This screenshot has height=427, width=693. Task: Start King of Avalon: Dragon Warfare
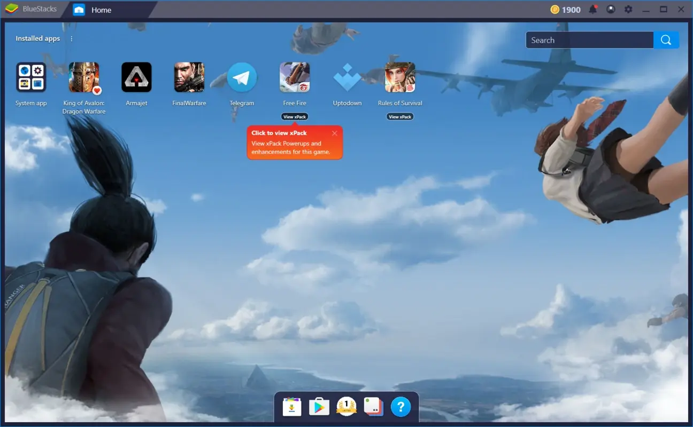point(83,76)
